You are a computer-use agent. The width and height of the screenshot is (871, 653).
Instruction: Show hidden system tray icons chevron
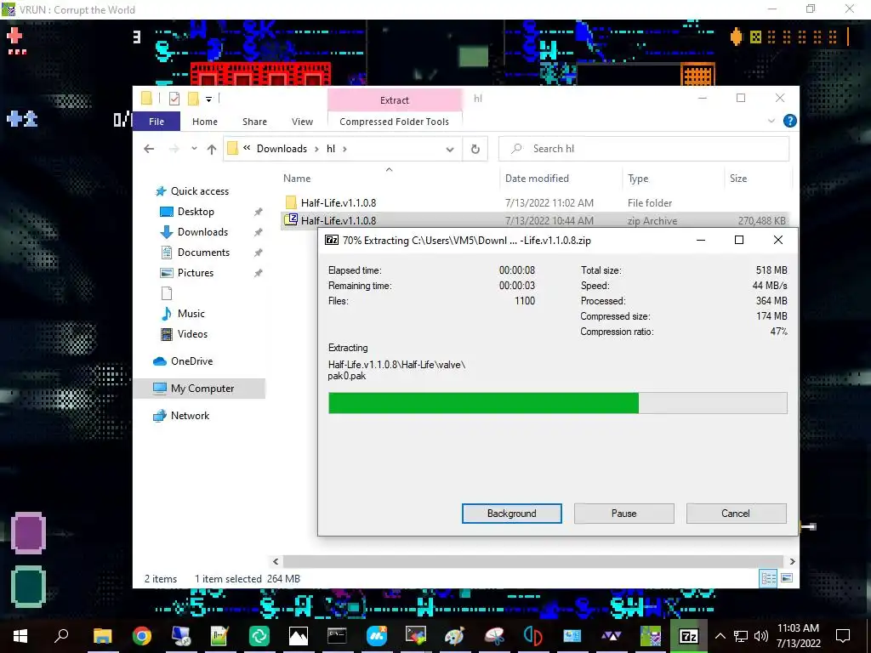720,636
